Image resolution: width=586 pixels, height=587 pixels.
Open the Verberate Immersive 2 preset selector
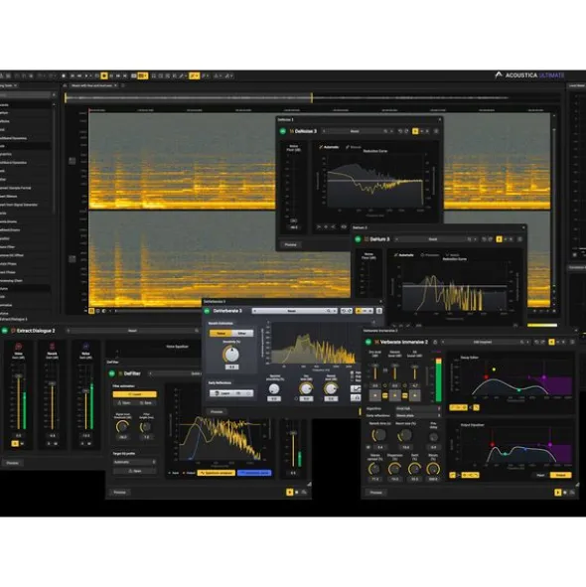483,342
